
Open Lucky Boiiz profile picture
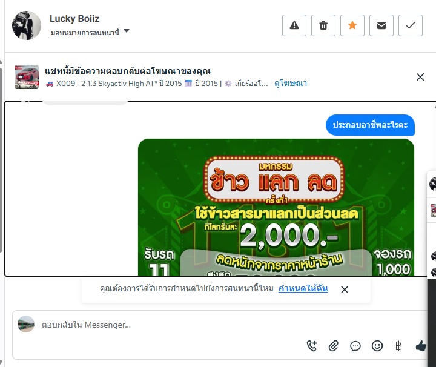(x=27, y=25)
